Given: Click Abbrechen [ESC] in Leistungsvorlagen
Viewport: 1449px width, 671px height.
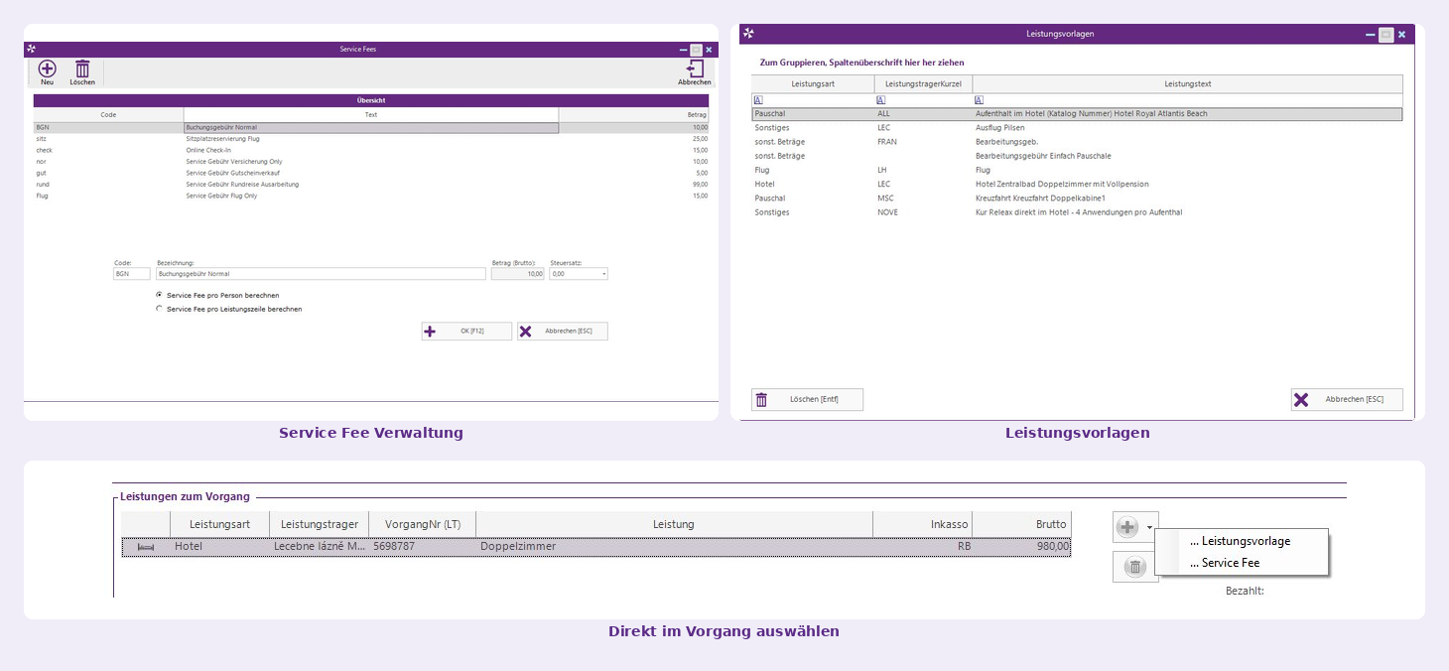Looking at the screenshot, I should point(1347,399).
